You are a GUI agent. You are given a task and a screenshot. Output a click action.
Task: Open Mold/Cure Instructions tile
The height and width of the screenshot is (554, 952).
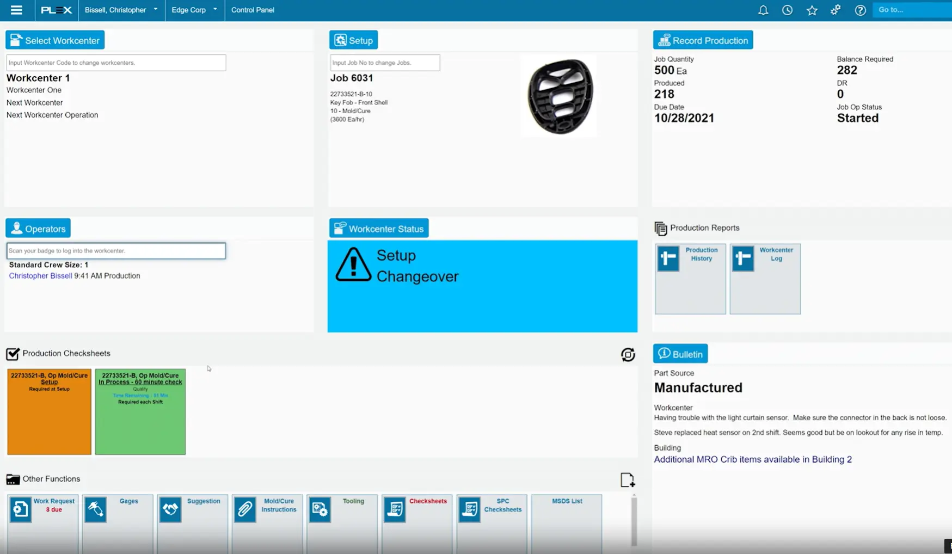[x=267, y=524]
